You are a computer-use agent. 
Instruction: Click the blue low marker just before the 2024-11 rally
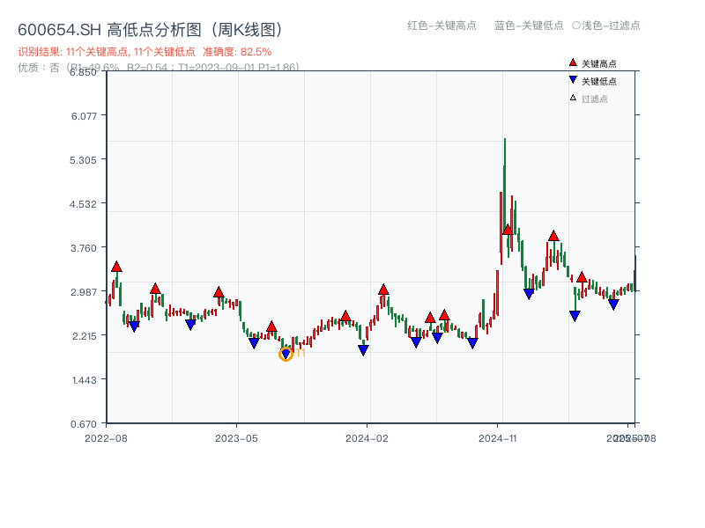pos(472,343)
